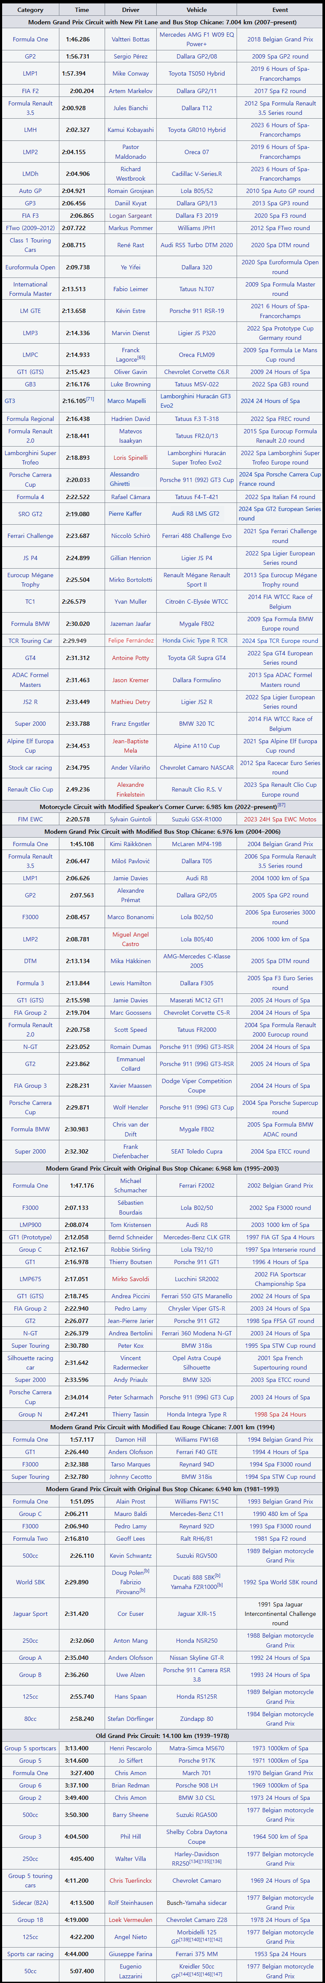Click Pastor Maldonado in LMP2 row
The width and height of the screenshot is (325, 1983).
131,152
